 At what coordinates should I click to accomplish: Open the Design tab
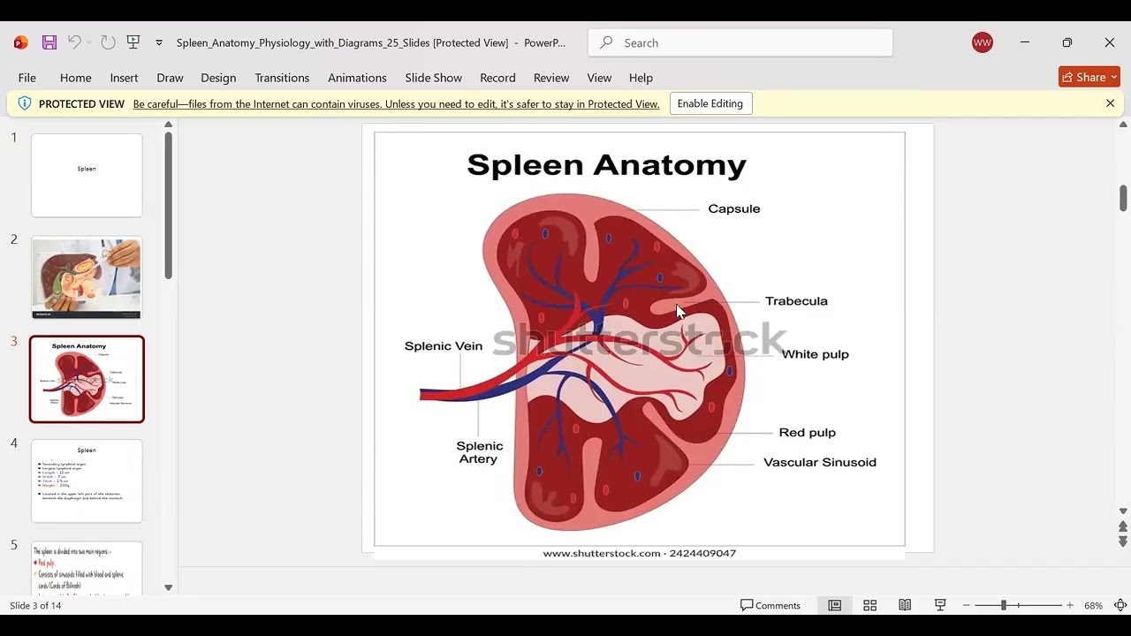[218, 78]
